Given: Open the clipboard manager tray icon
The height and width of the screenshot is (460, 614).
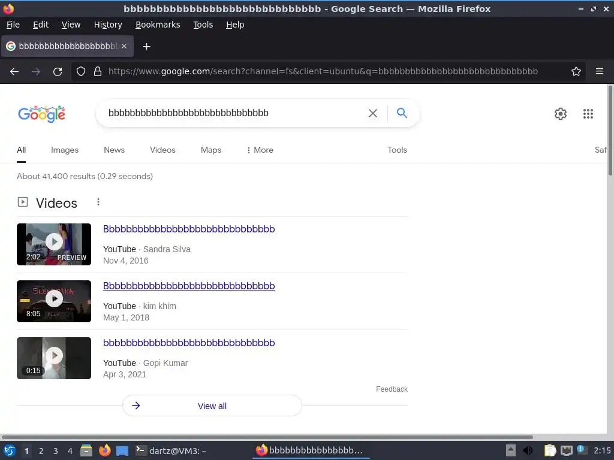Looking at the screenshot, I should click(x=550, y=450).
